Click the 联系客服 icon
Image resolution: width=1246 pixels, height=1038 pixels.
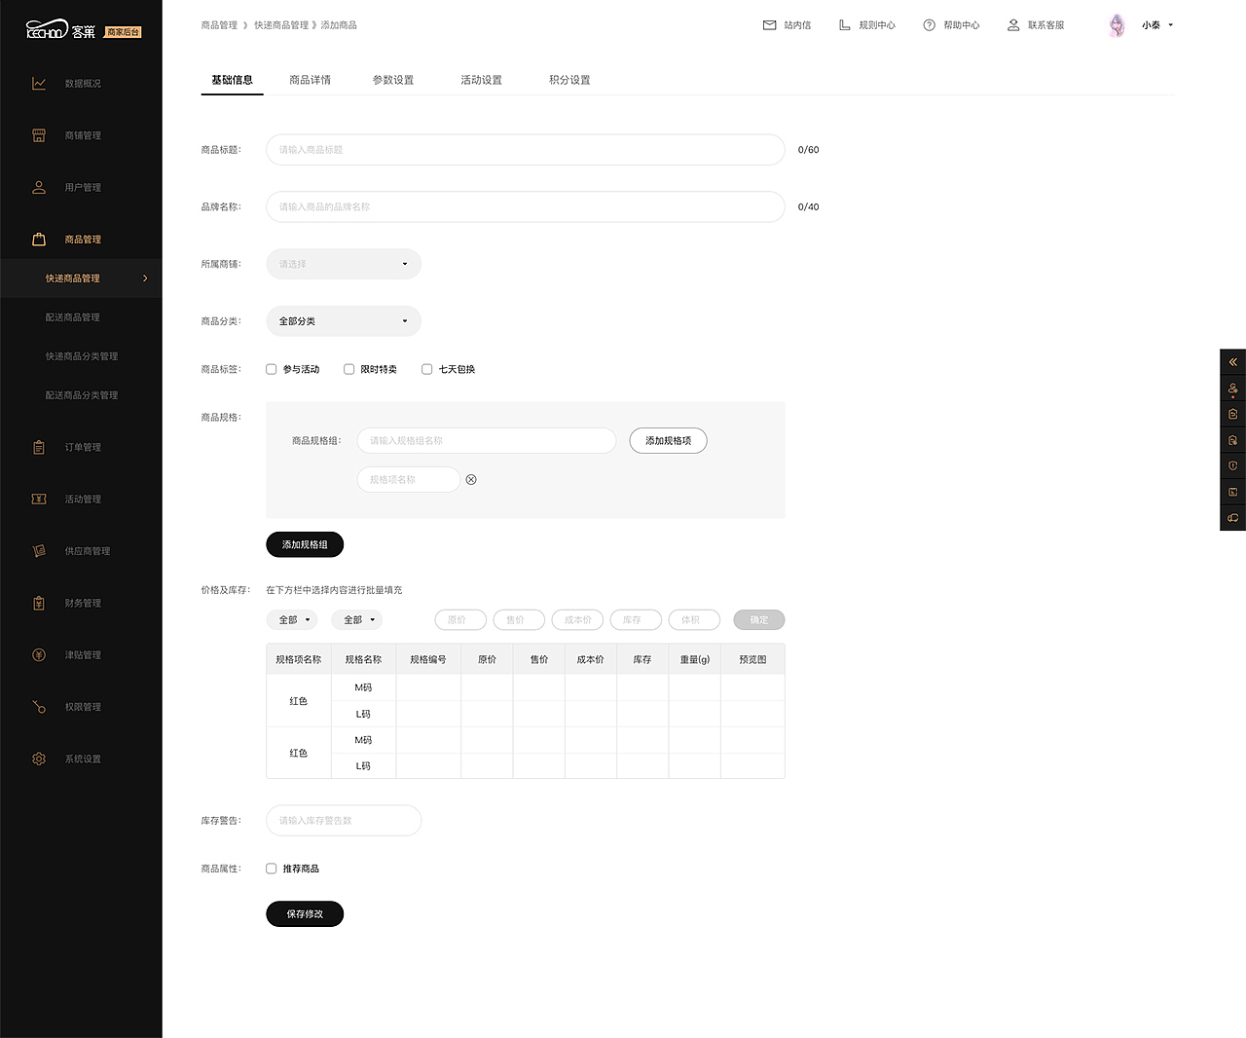tap(1012, 24)
